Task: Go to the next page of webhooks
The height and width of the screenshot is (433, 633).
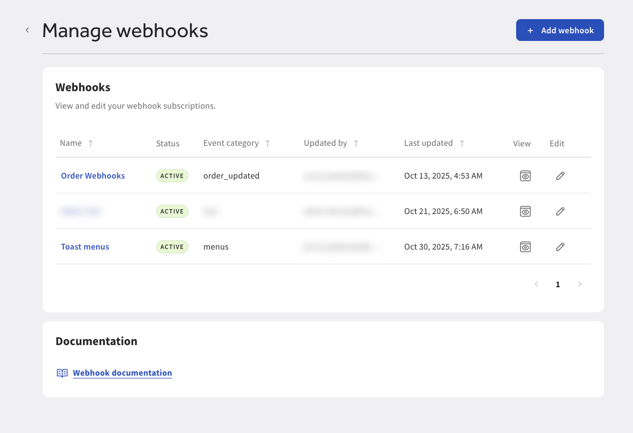Action: coord(579,284)
